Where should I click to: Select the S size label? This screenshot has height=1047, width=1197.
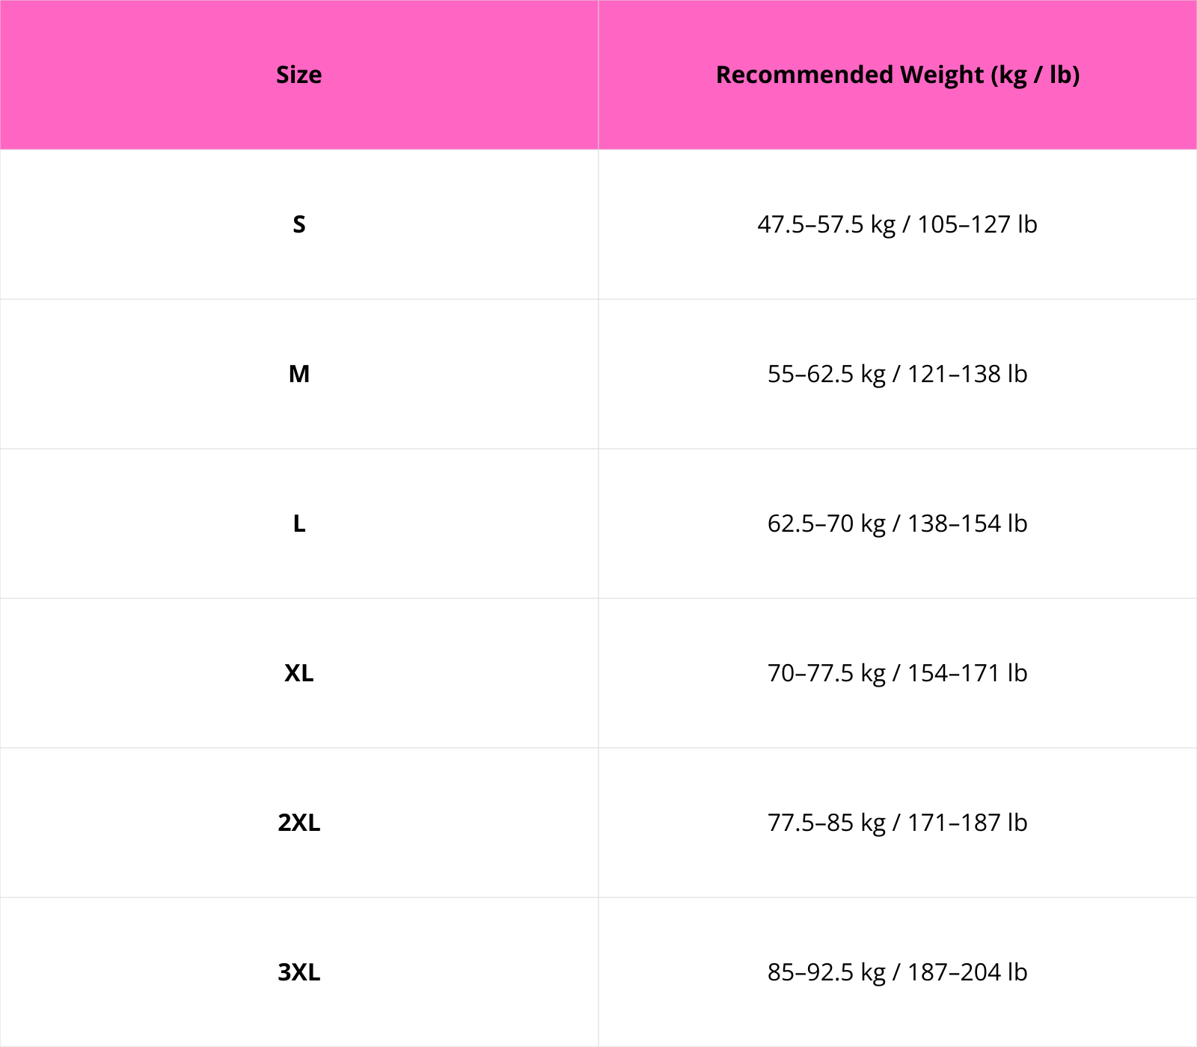point(299,224)
